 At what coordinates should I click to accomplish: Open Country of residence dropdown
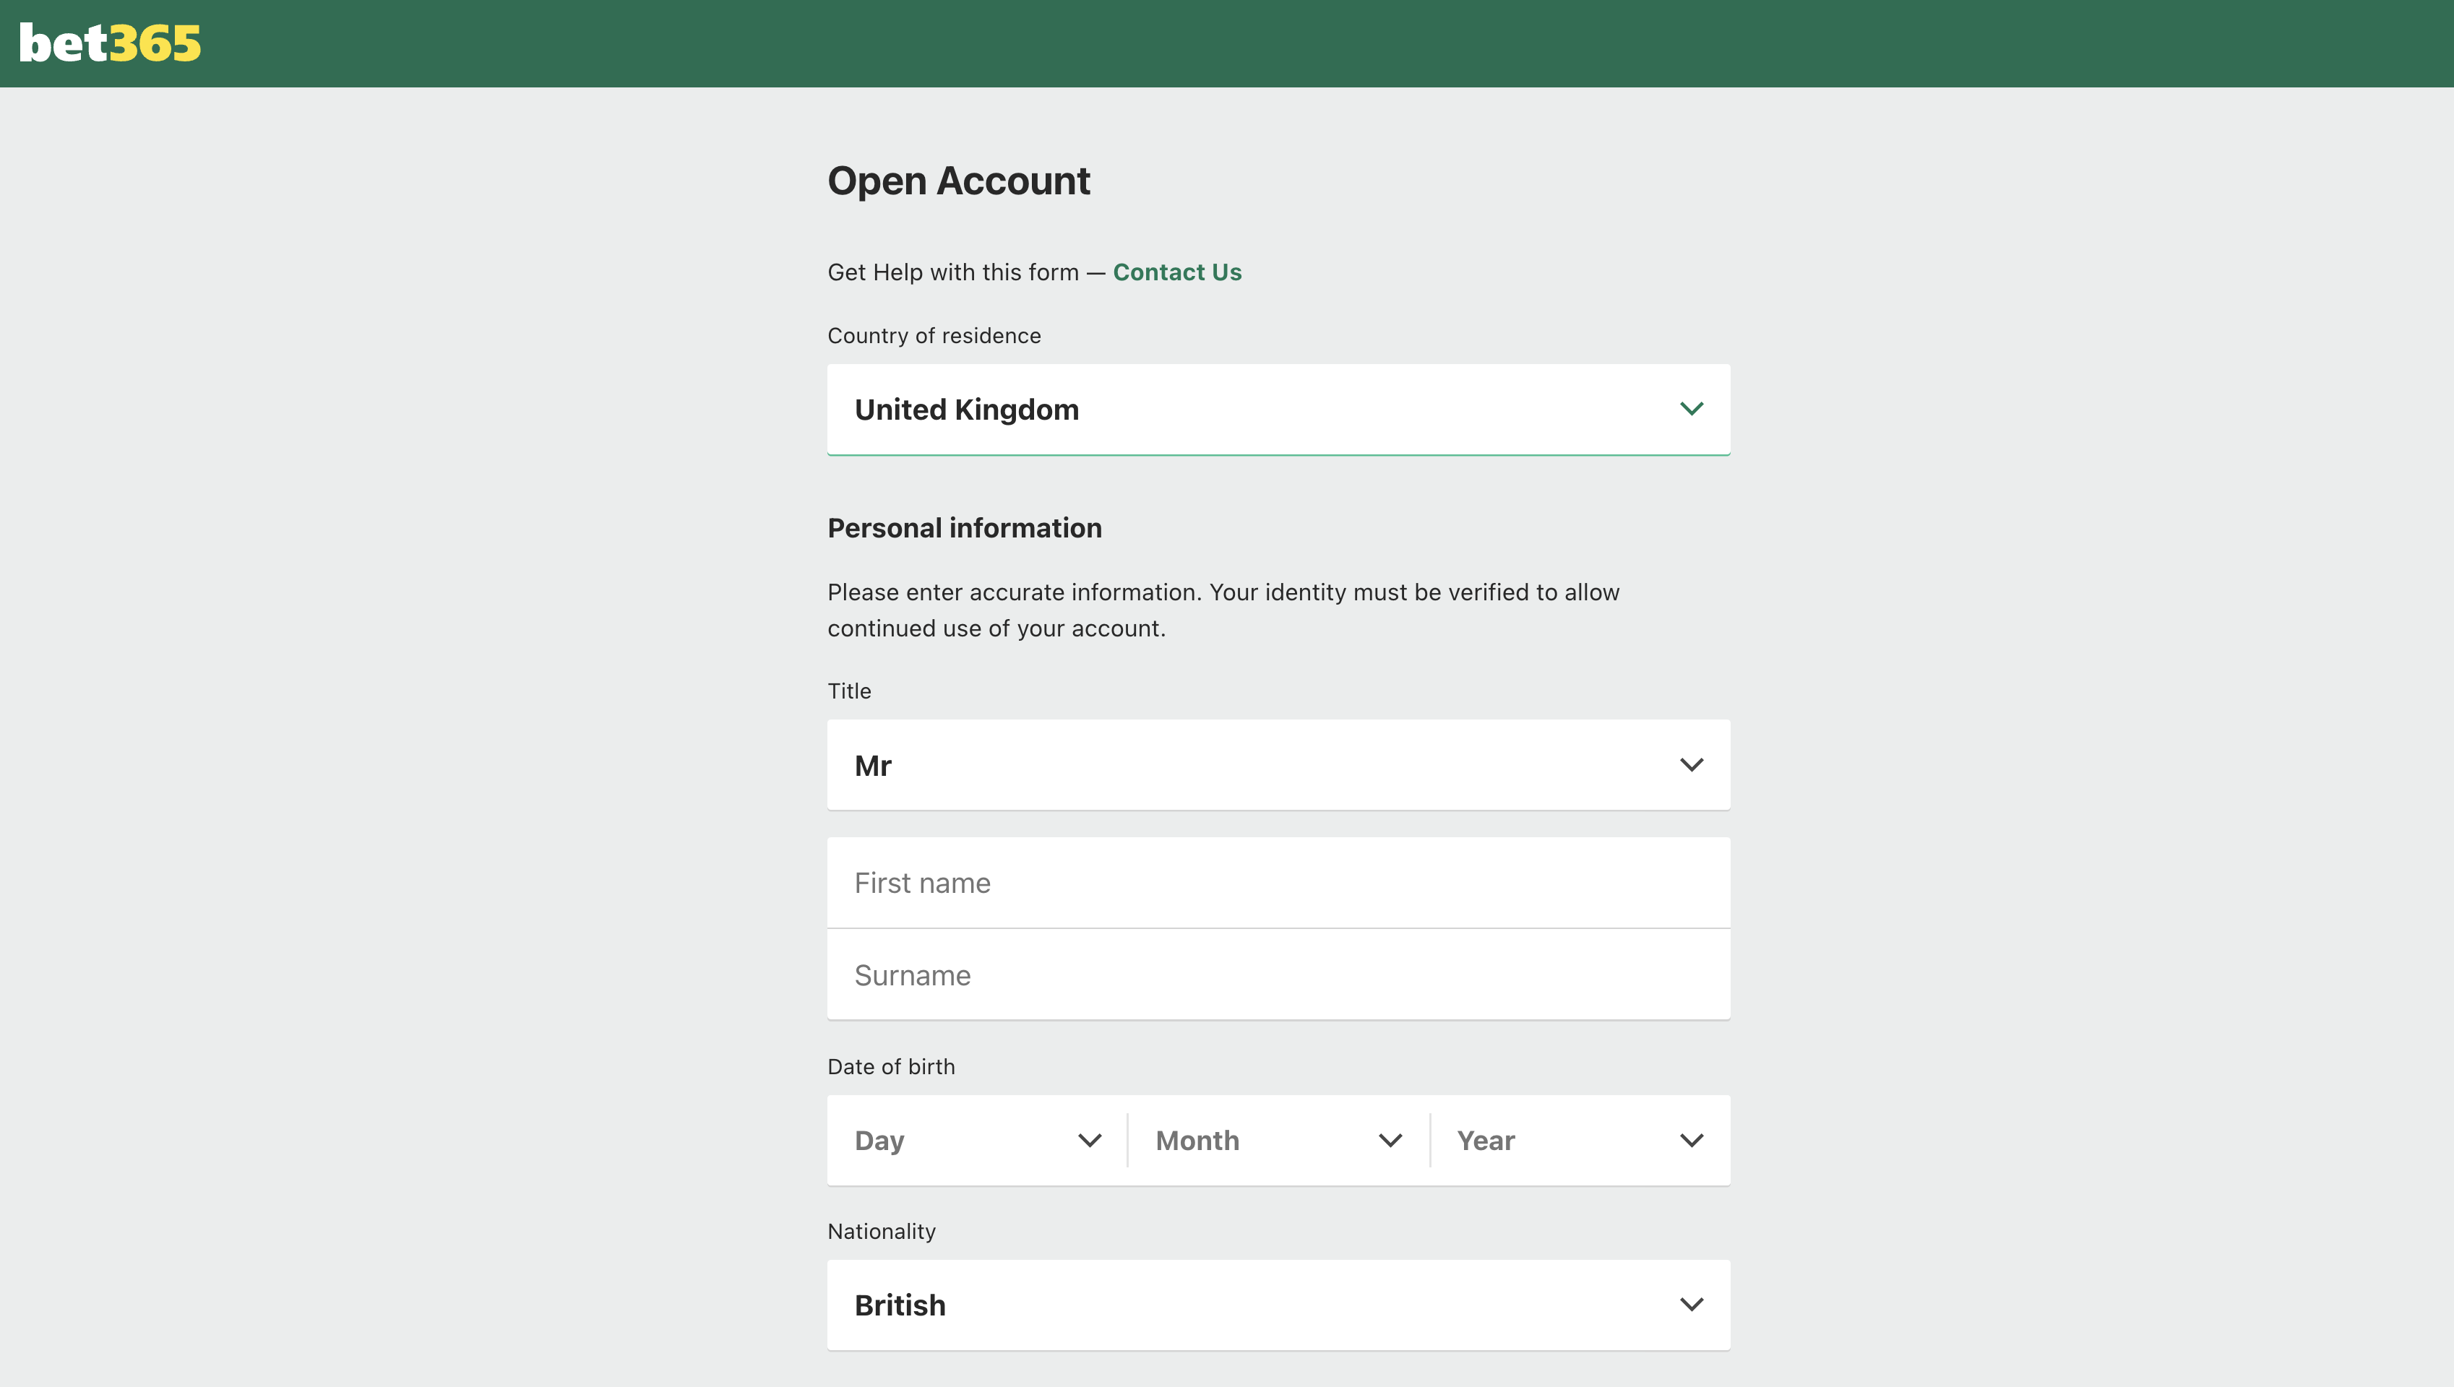point(1278,410)
